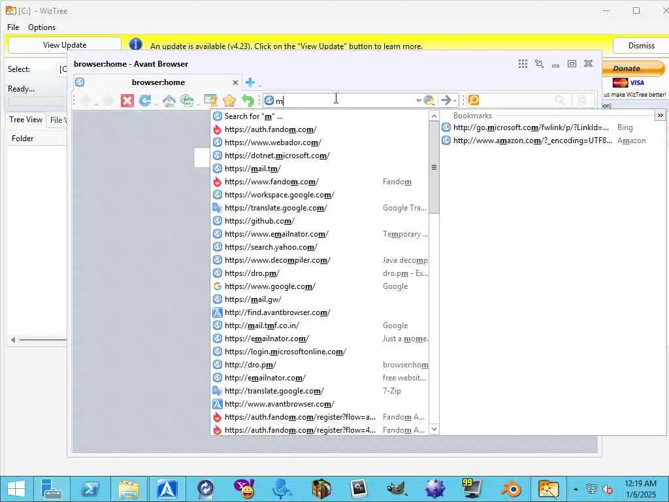Pick the https://www.fandom.com/ Fandom suggestion

[x=320, y=182]
